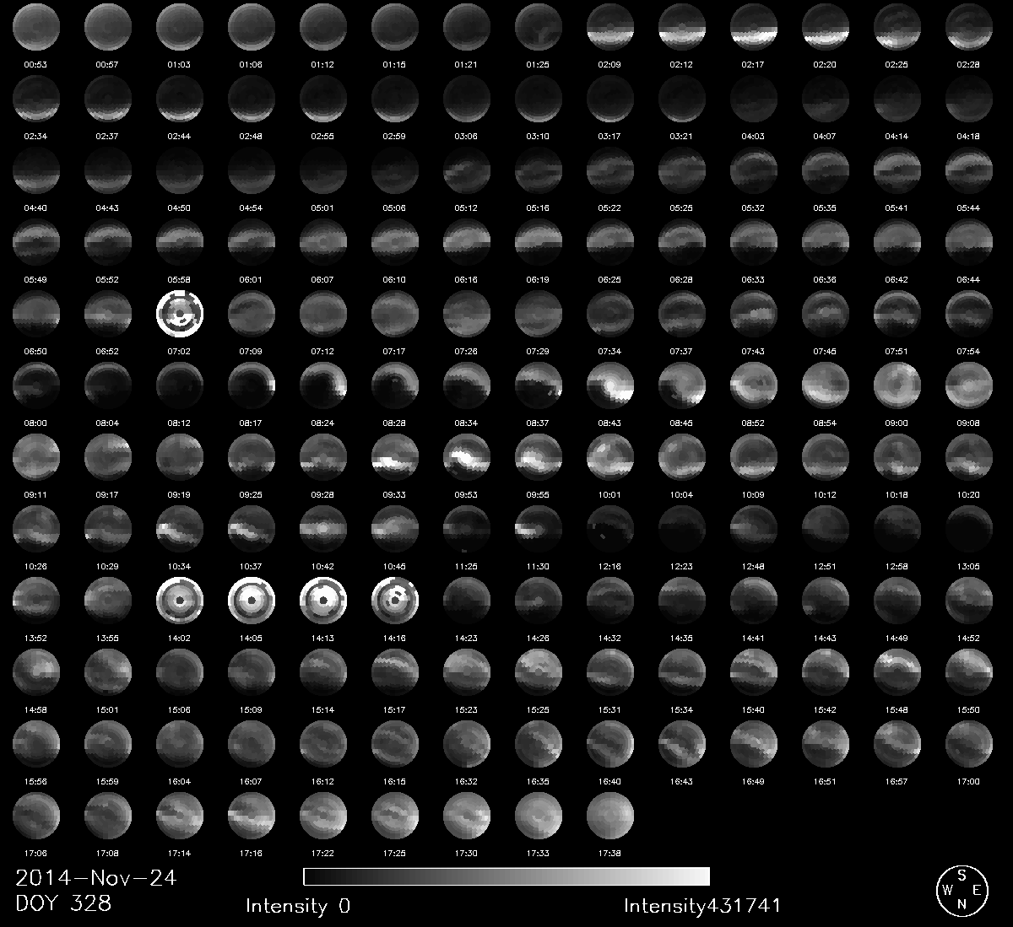Select the first image at 00:53

pyautogui.click(x=36, y=25)
